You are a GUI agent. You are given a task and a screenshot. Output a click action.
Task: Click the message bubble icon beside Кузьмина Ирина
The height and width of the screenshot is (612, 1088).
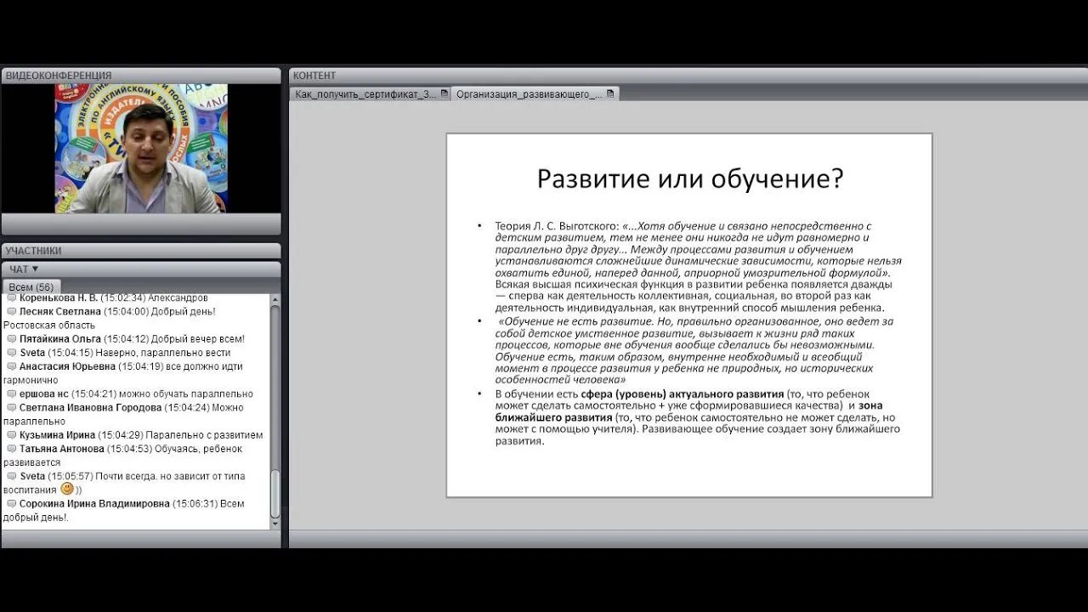point(11,434)
